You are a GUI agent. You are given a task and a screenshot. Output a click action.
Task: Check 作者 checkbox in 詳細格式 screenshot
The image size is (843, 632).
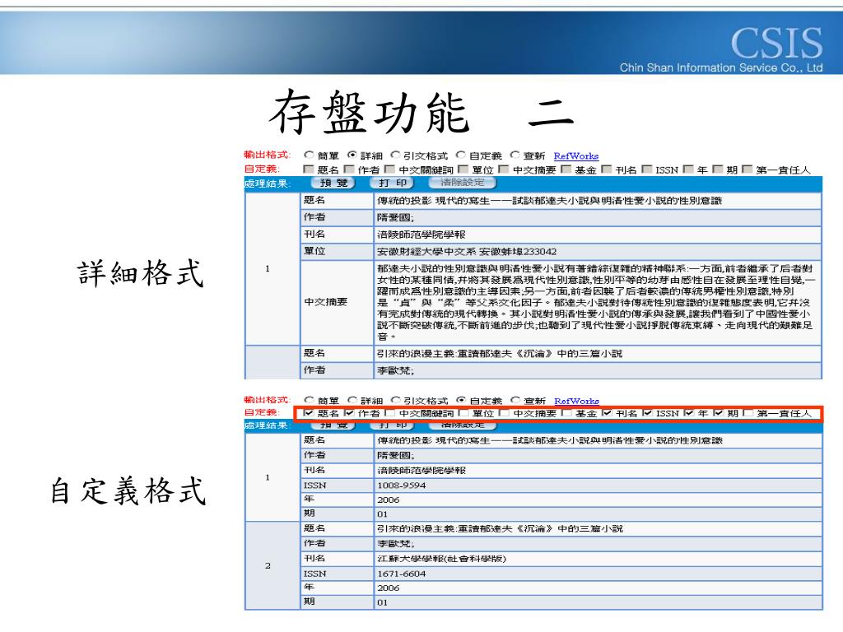pos(348,170)
